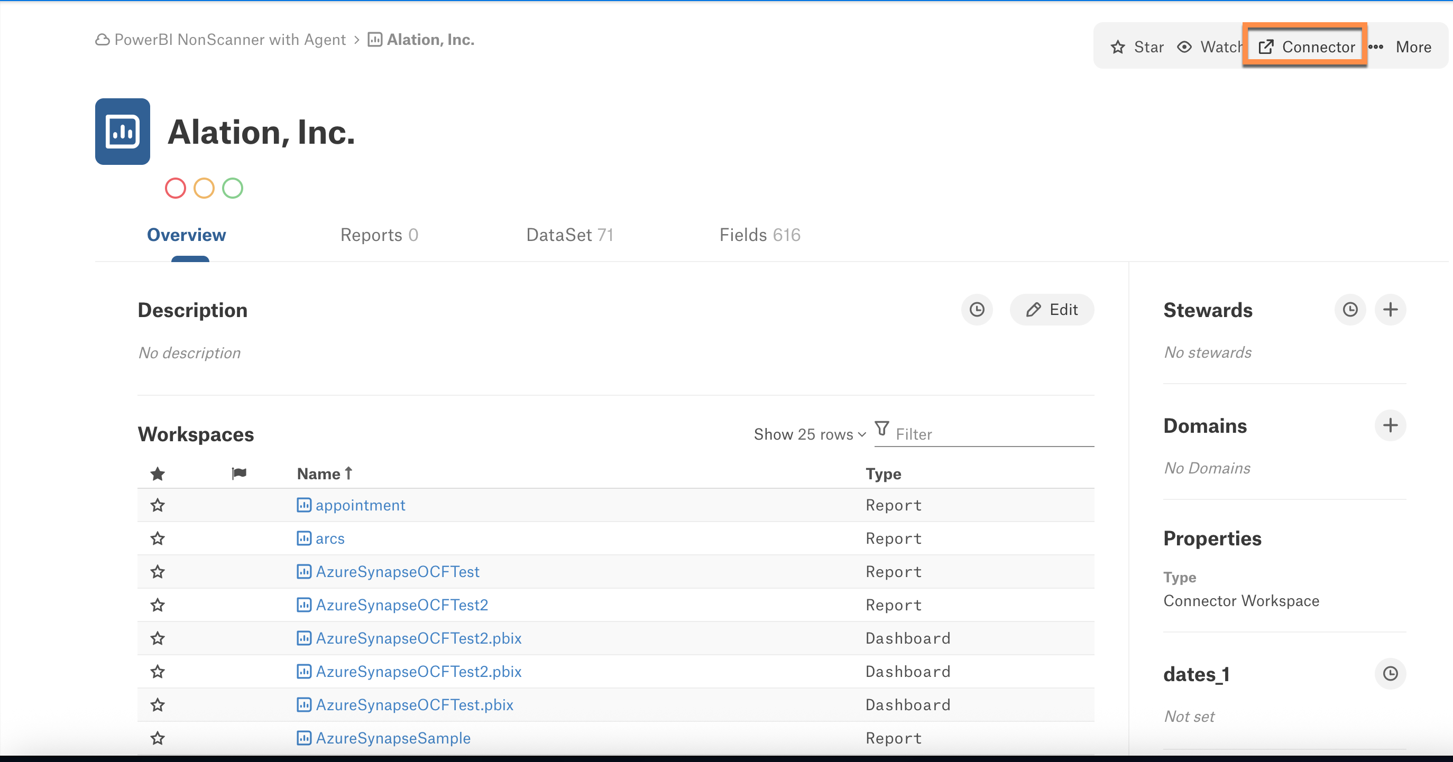Viewport: 1453px width, 762px height.
Task: Click the AzureSynapseOCFTest2 report row BI icon
Action: point(304,604)
